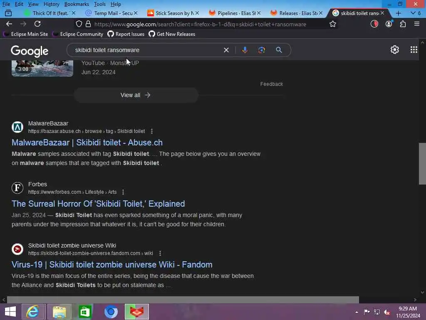Launch Internet Explorer from the taskbar
This screenshot has height=320, width=426.
click(32, 312)
